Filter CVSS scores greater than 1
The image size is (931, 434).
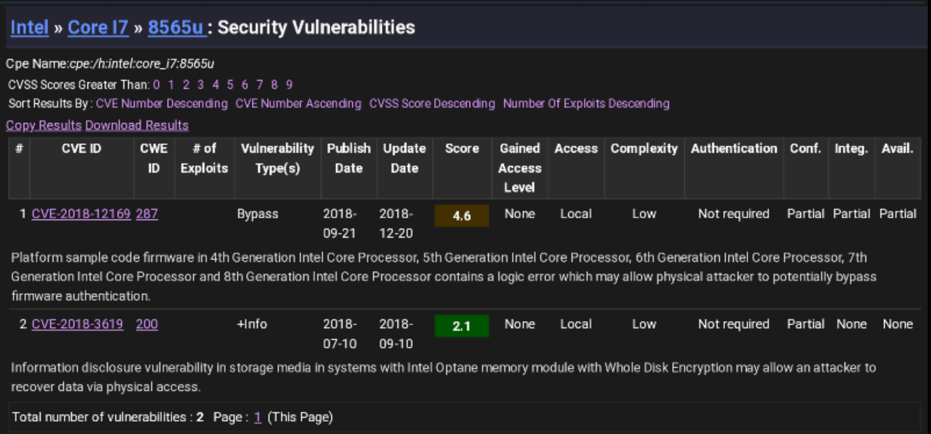pyautogui.click(x=171, y=85)
